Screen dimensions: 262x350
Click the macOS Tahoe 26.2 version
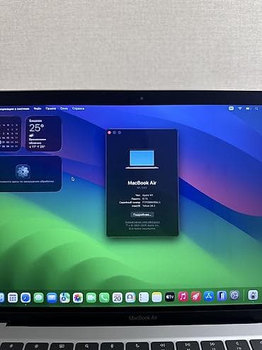(149, 206)
